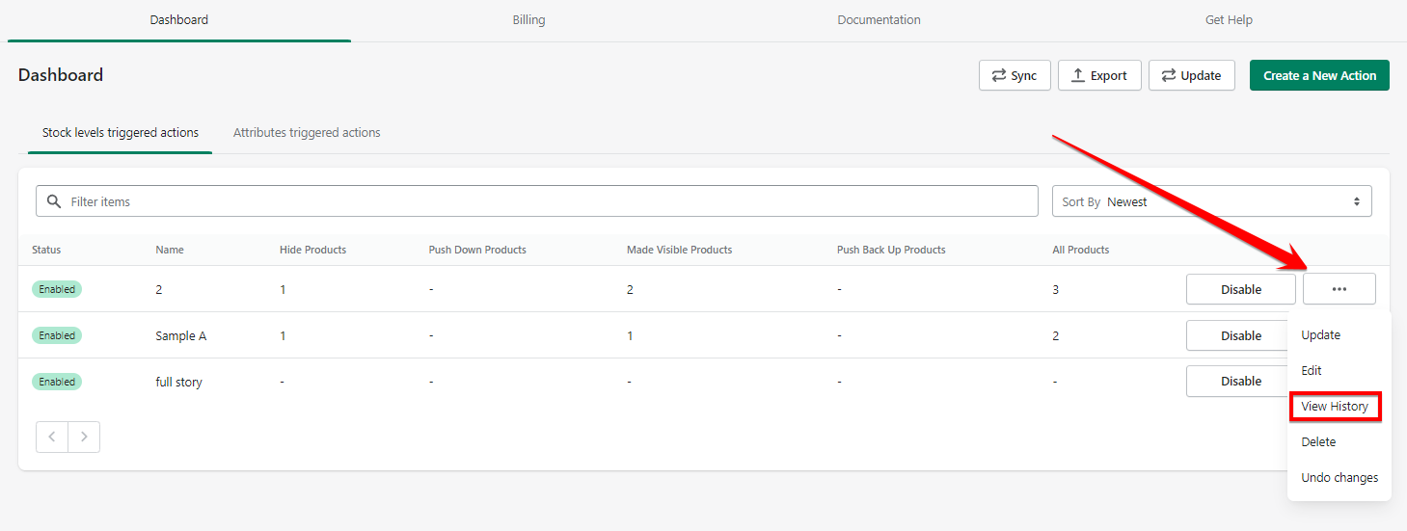The width and height of the screenshot is (1407, 531).
Task: Select View History from the menu
Action: (x=1335, y=407)
